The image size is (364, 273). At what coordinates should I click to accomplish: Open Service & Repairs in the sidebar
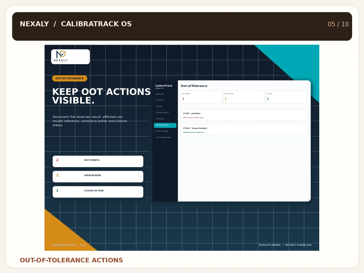tap(162, 131)
